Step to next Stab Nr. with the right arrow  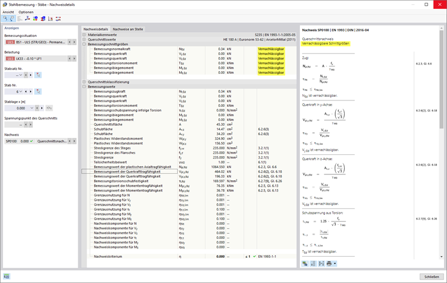[x=31, y=92]
